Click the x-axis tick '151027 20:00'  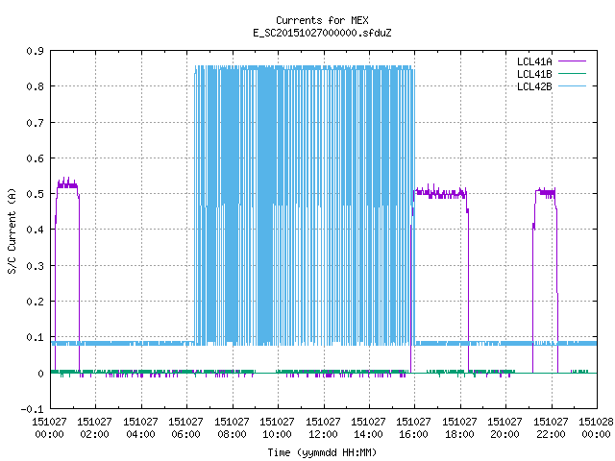pyautogui.click(x=504, y=428)
